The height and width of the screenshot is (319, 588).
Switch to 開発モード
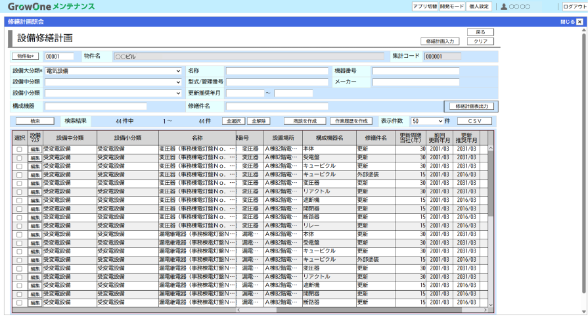tap(452, 7)
